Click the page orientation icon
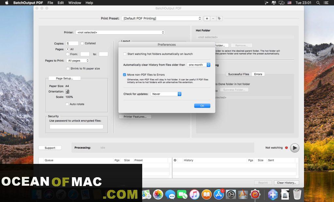Viewport: 334px width, 202px height. point(67,92)
